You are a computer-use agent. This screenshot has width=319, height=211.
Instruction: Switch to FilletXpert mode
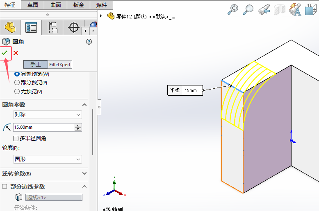(x=60, y=65)
